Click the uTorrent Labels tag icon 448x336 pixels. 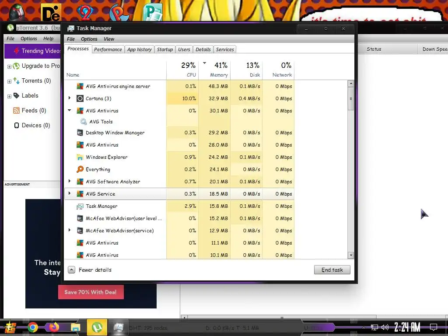click(x=16, y=96)
